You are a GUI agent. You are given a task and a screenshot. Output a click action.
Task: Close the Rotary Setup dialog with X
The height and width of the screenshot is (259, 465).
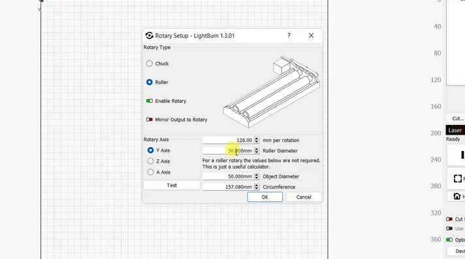click(x=311, y=36)
